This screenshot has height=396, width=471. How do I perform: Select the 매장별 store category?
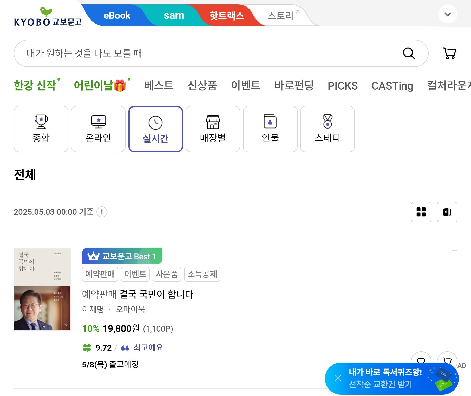click(213, 129)
